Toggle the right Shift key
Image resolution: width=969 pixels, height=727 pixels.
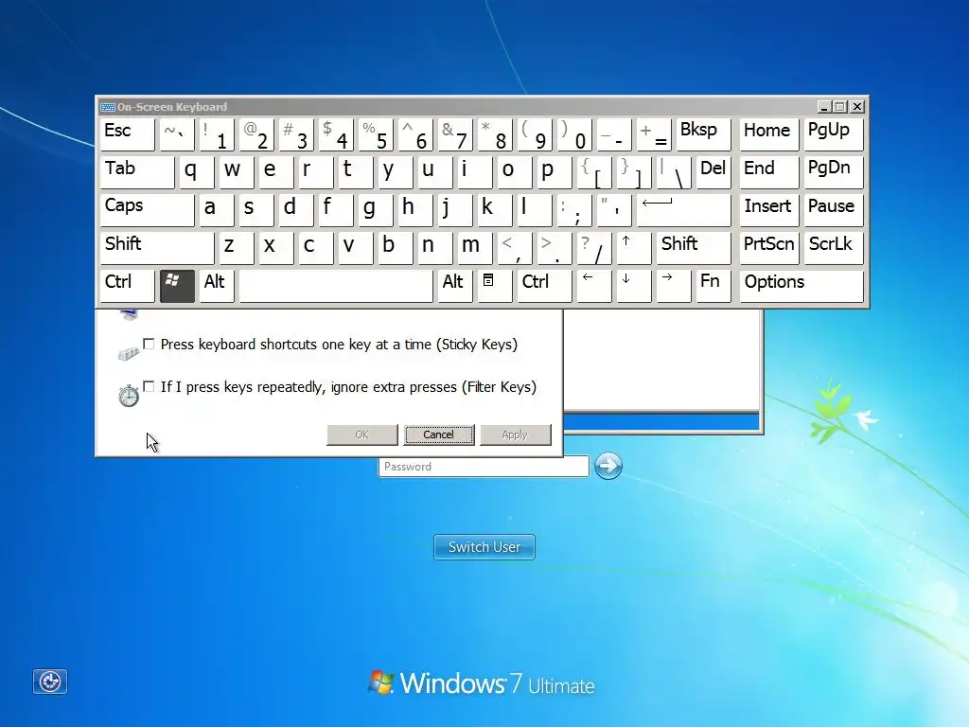tap(694, 249)
